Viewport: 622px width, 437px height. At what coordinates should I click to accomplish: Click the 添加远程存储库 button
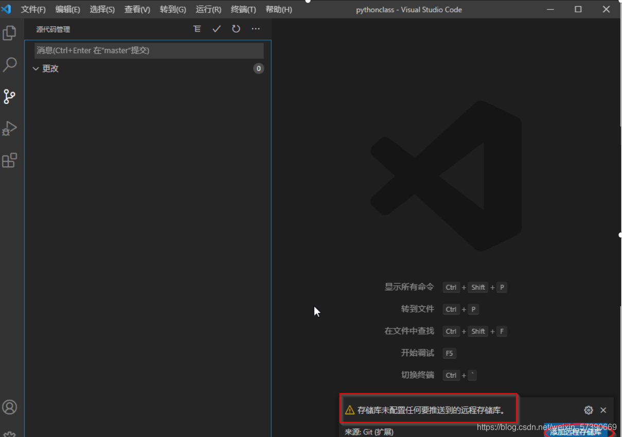coord(576,432)
